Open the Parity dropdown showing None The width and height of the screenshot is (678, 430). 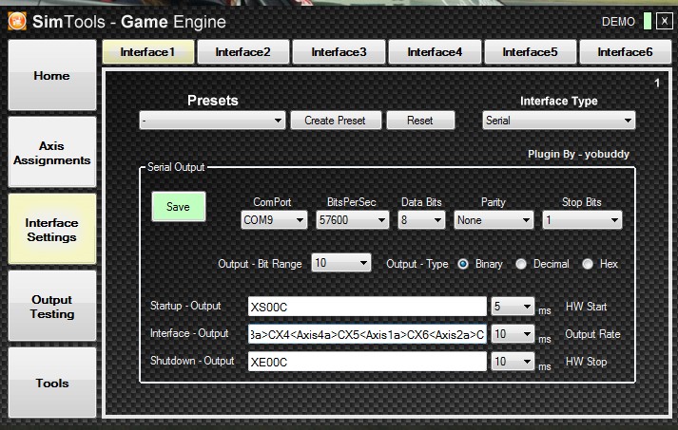click(494, 220)
